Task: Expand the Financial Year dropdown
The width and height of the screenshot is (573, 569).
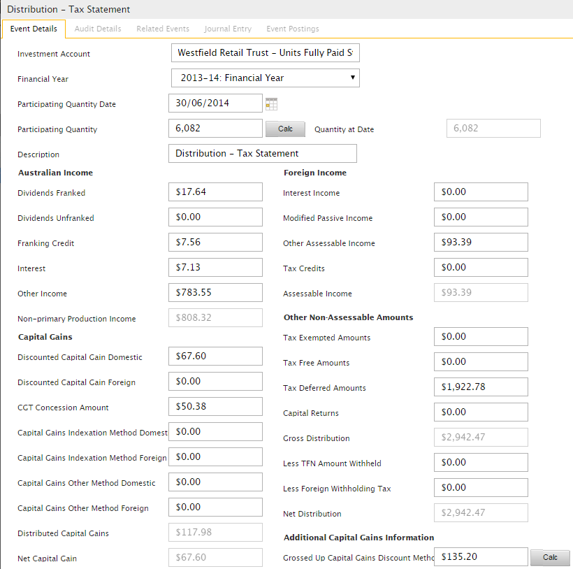Action: pos(266,78)
